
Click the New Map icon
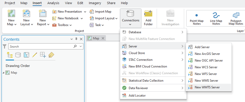click(x=11, y=13)
